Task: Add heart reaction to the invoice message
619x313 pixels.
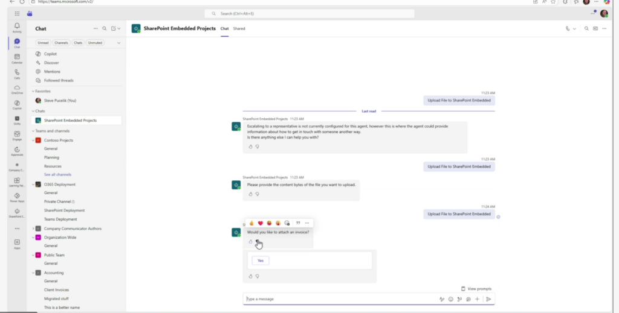Action: tap(261, 223)
